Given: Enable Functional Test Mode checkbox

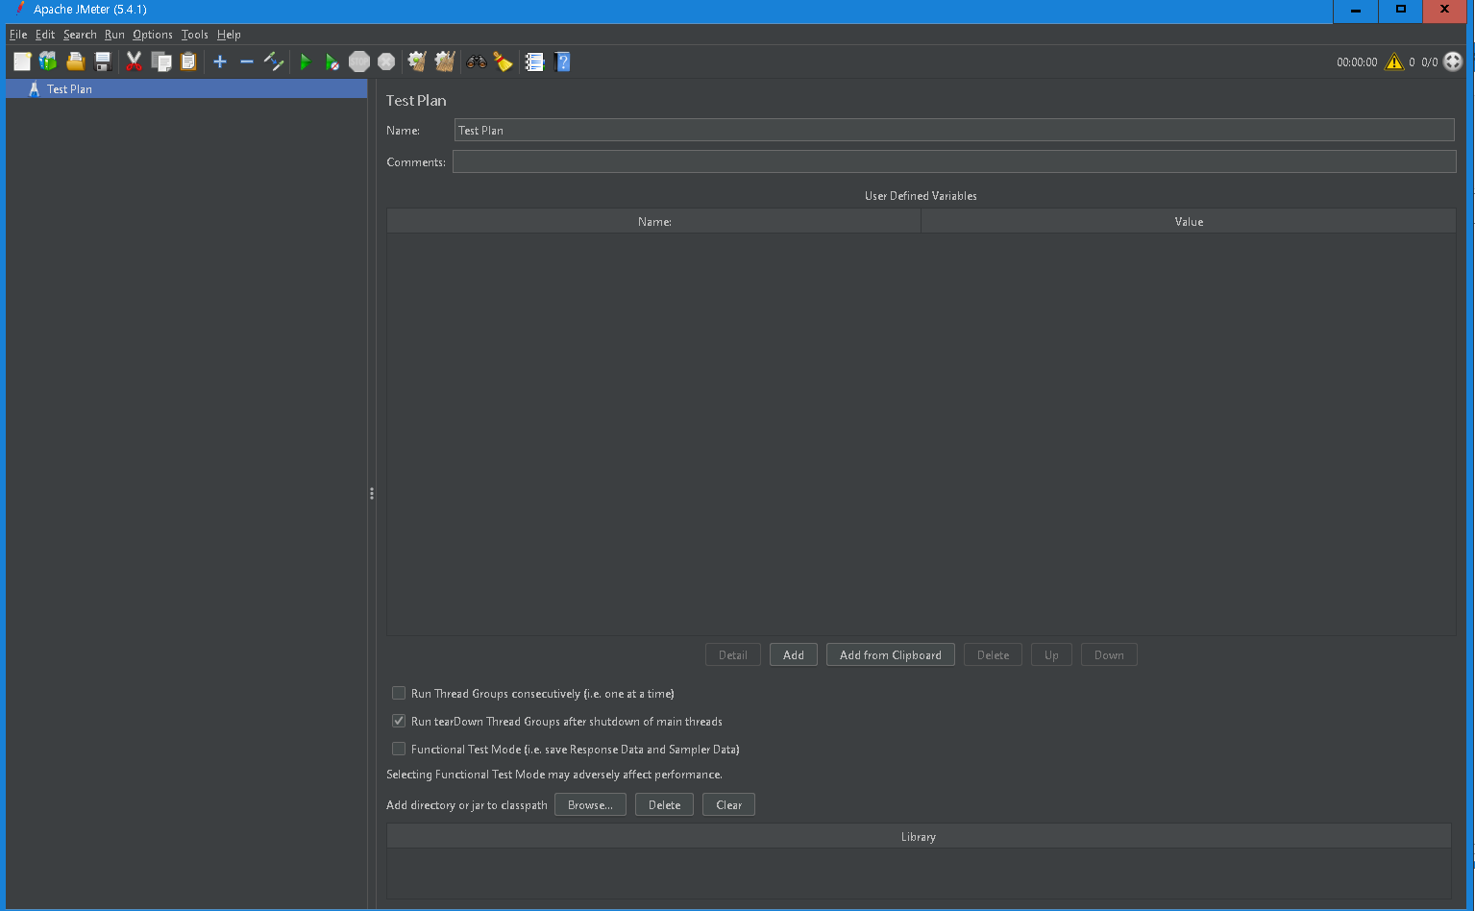Looking at the screenshot, I should (399, 749).
